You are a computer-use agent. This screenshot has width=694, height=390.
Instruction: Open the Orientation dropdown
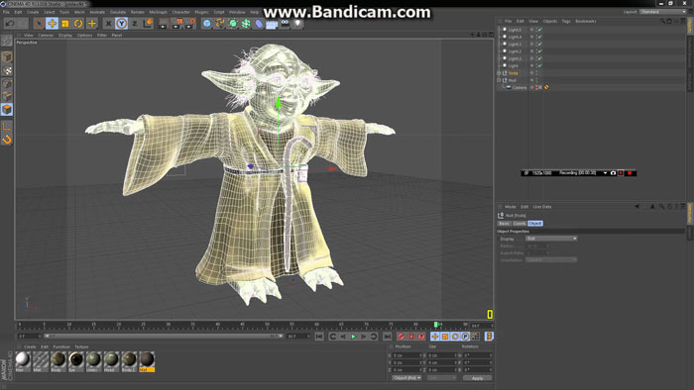551,260
